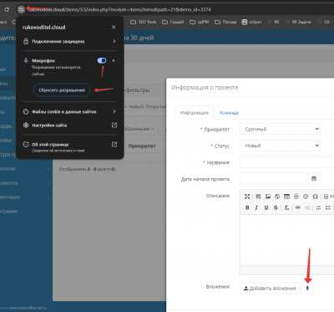
Task: Click the Название input field
Action: click(287, 162)
